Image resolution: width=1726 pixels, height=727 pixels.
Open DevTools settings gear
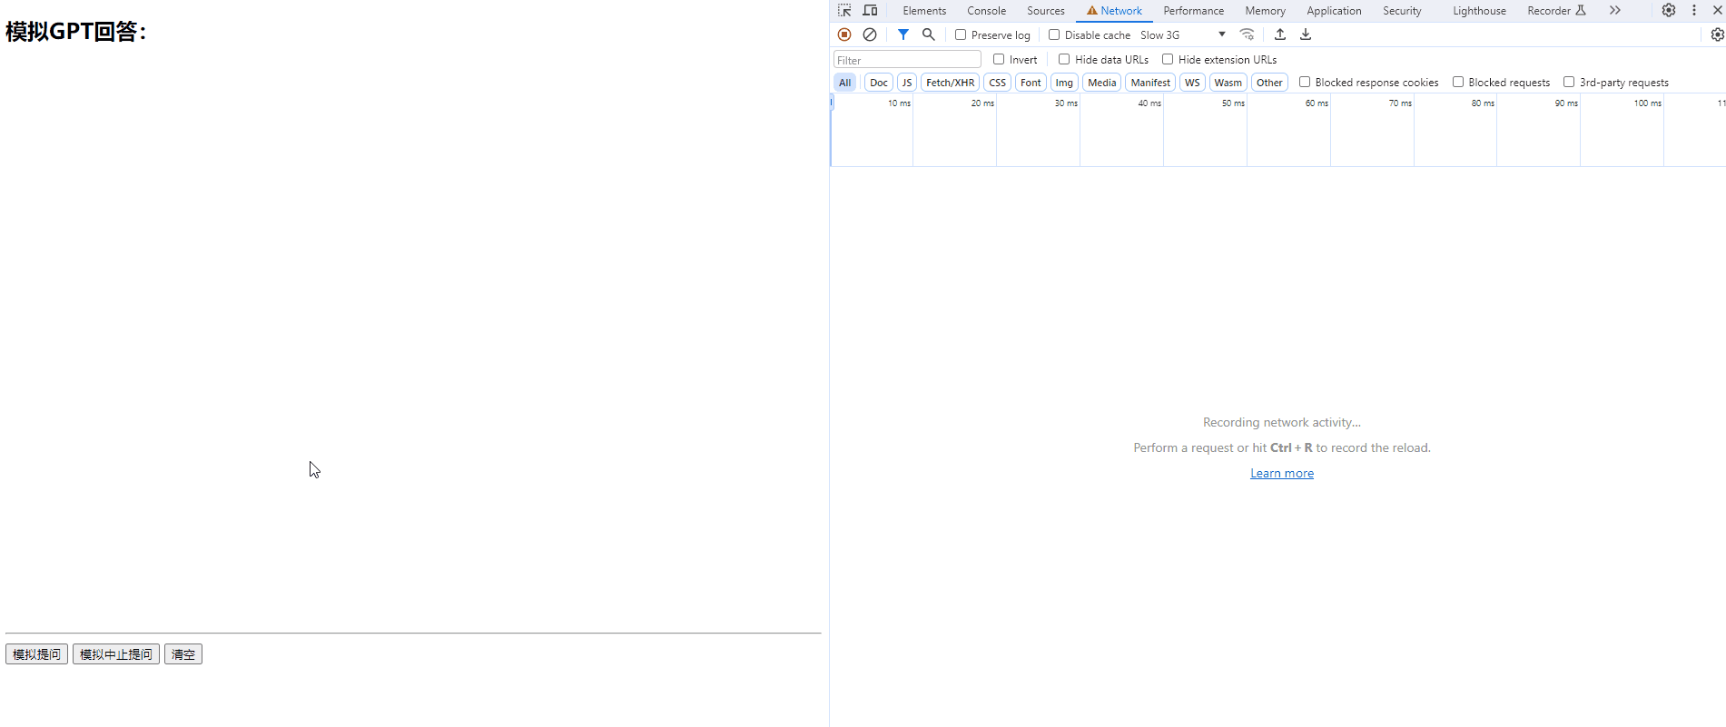(x=1669, y=11)
